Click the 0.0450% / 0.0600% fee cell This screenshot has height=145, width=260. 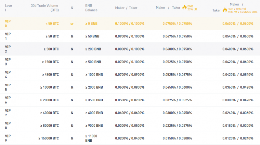[177, 87]
